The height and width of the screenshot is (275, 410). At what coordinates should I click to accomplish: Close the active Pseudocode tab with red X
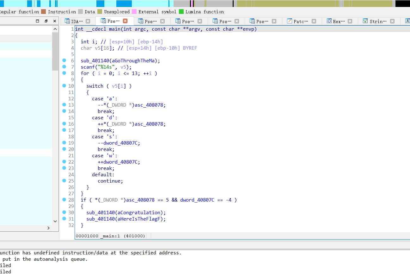tap(125, 21)
